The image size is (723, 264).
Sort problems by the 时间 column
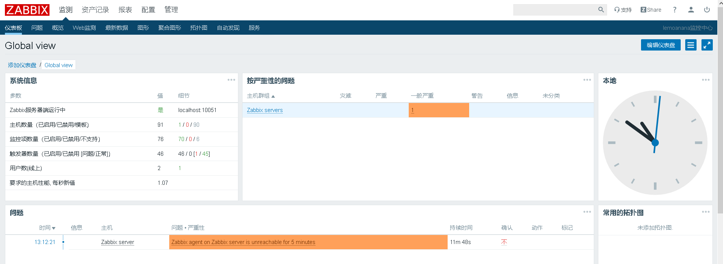coord(47,228)
